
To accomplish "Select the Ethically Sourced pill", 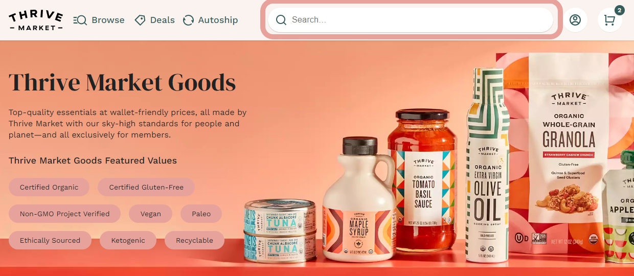I will (x=50, y=240).
